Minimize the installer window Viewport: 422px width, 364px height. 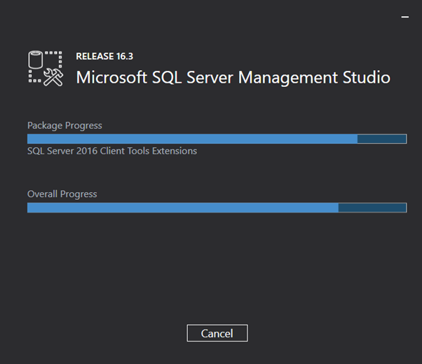[x=405, y=17]
